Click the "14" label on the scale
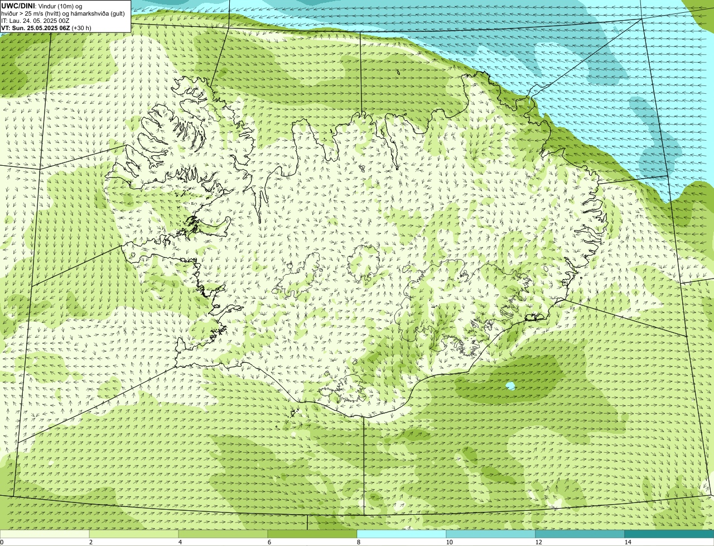The width and height of the screenshot is (714, 546). (x=628, y=542)
